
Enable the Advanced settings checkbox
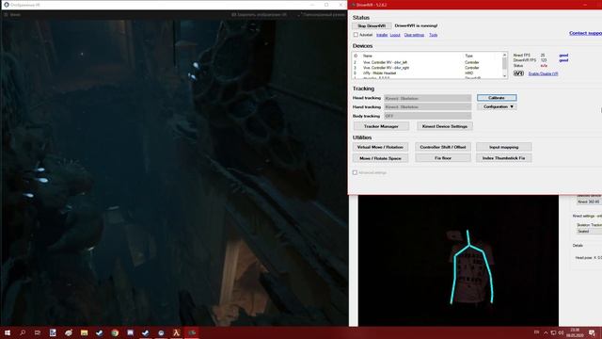[x=356, y=172]
